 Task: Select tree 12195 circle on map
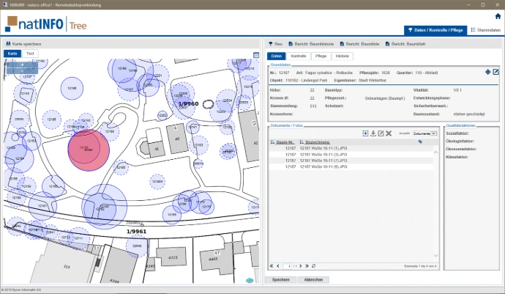[x=51, y=120]
